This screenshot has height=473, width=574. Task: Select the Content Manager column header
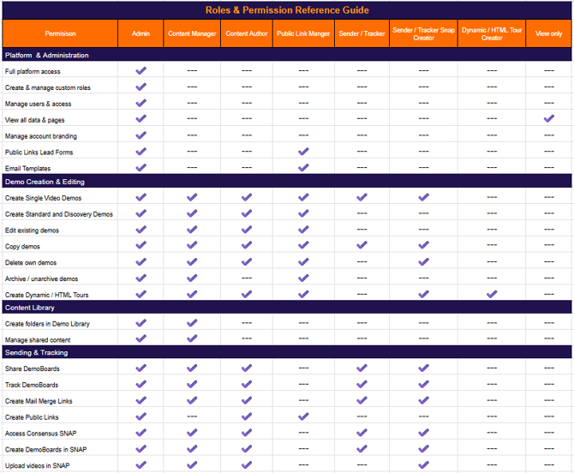pos(192,33)
